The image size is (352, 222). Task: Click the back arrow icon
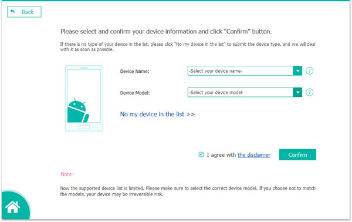point(12,12)
